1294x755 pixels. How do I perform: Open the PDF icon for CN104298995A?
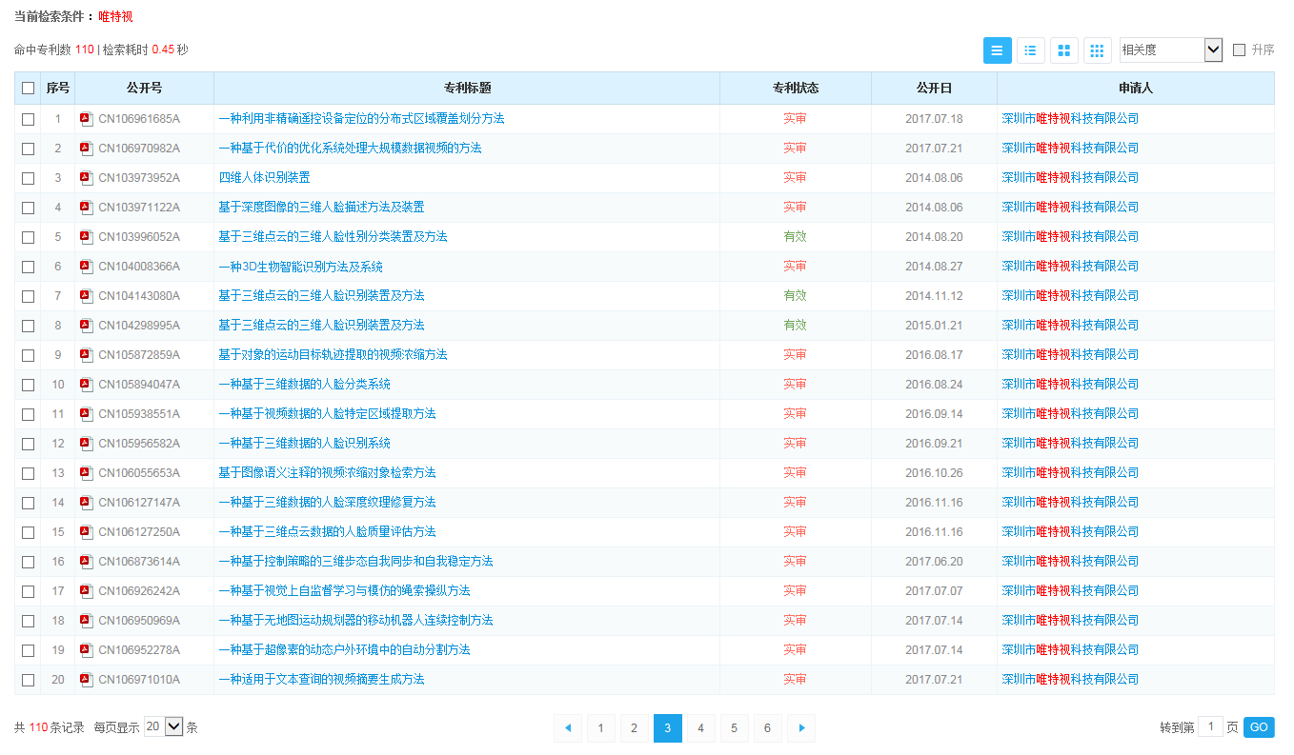click(x=87, y=326)
